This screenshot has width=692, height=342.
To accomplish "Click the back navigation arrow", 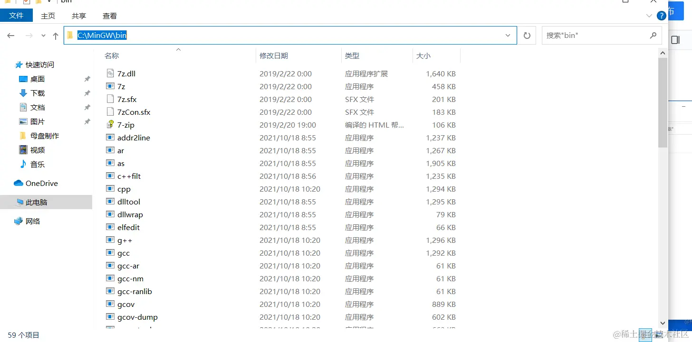I will [11, 36].
